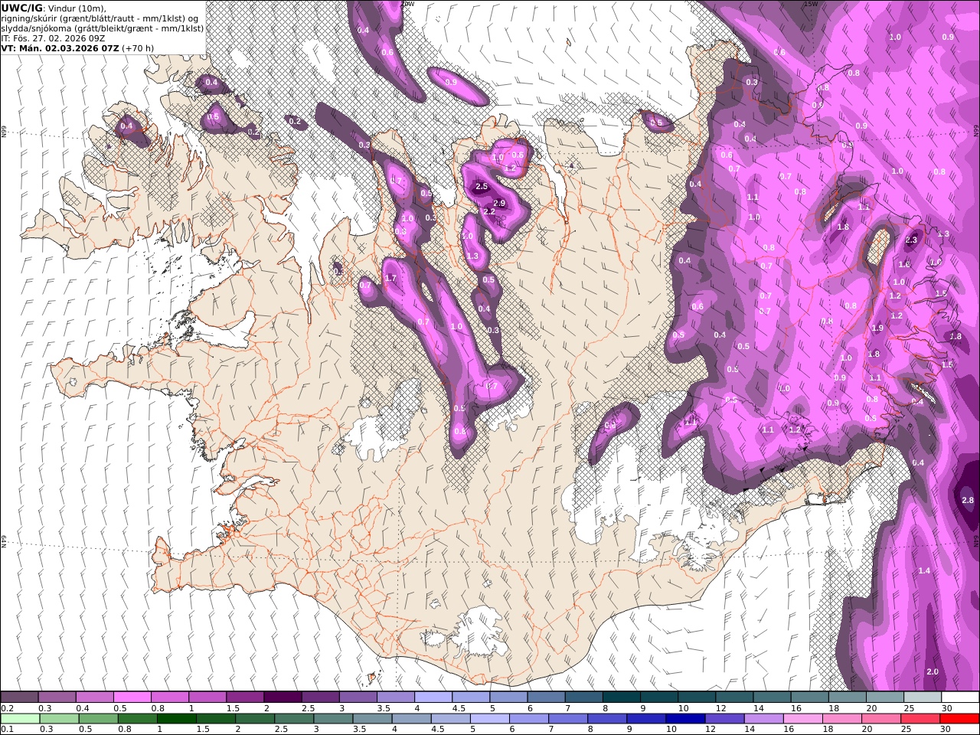Image resolution: width=980 pixels, height=735 pixels.
Task: Pick the dark mauve swatch at 0.2, upper legend
Action: pyautogui.click(x=19, y=697)
